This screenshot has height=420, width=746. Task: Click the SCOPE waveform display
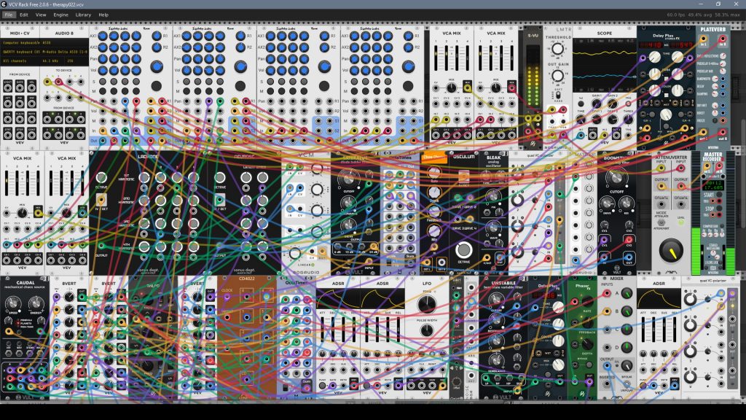point(604,65)
